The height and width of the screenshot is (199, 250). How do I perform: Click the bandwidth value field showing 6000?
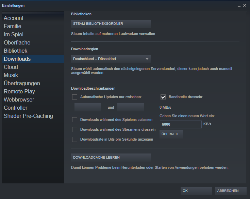tap(181, 124)
